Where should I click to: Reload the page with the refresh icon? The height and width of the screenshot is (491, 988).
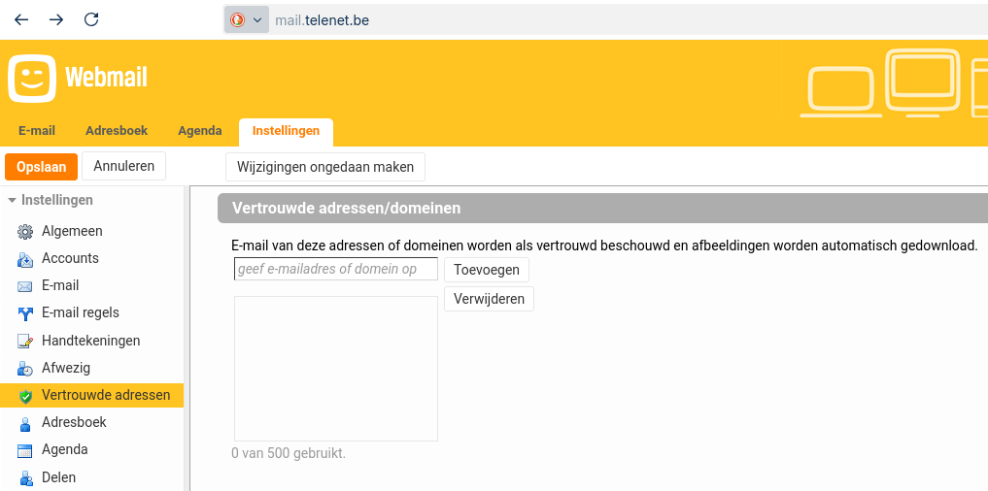(91, 19)
